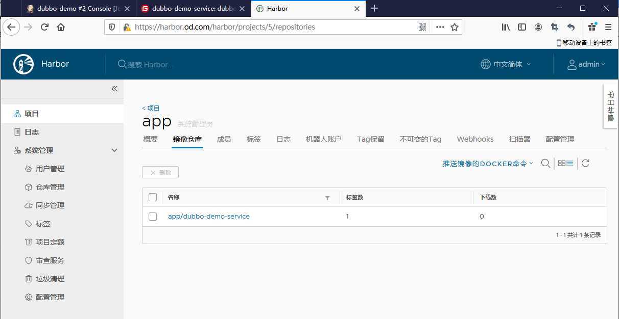Viewport: 619px width, 319px height.
Task: Click the browser back arrow
Action: [11, 27]
